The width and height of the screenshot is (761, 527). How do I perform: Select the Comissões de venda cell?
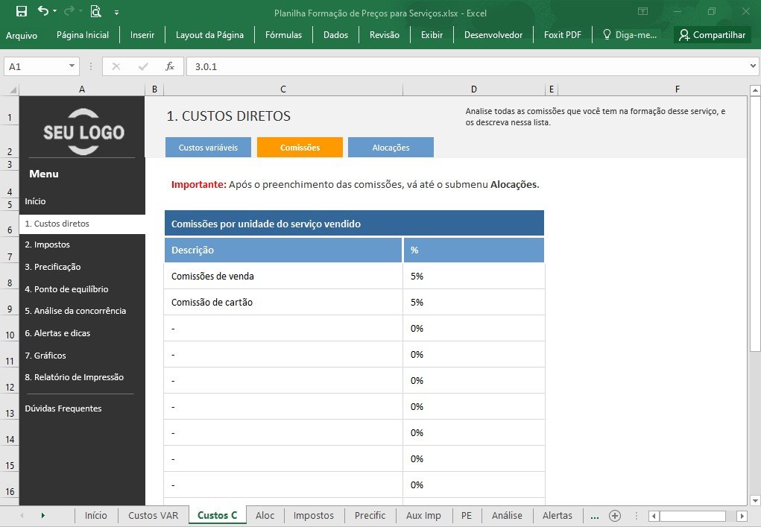click(283, 276)
